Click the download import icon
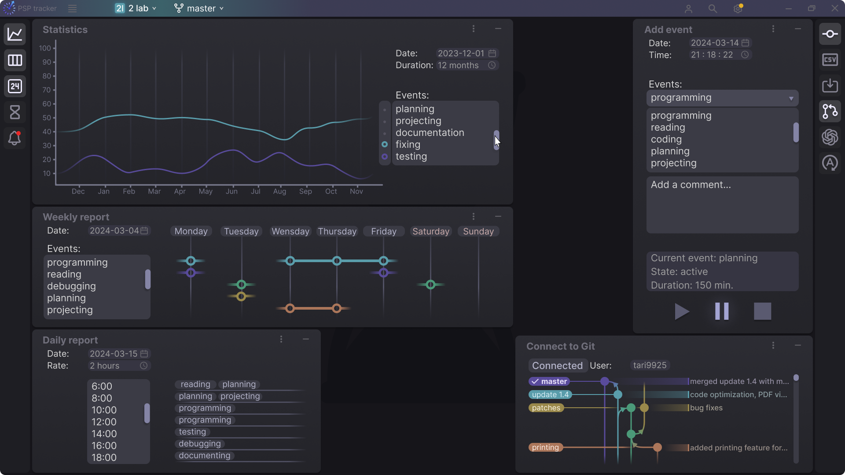The height and width of the screenshot is (475, 845). 830,86
